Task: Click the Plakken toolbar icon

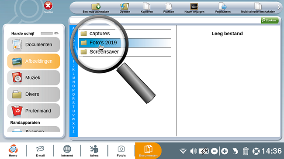Action: pos(169,7)
